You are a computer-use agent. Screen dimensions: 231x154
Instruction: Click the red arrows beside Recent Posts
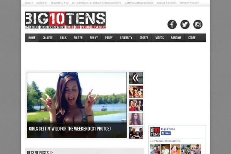tap(51, 152)
